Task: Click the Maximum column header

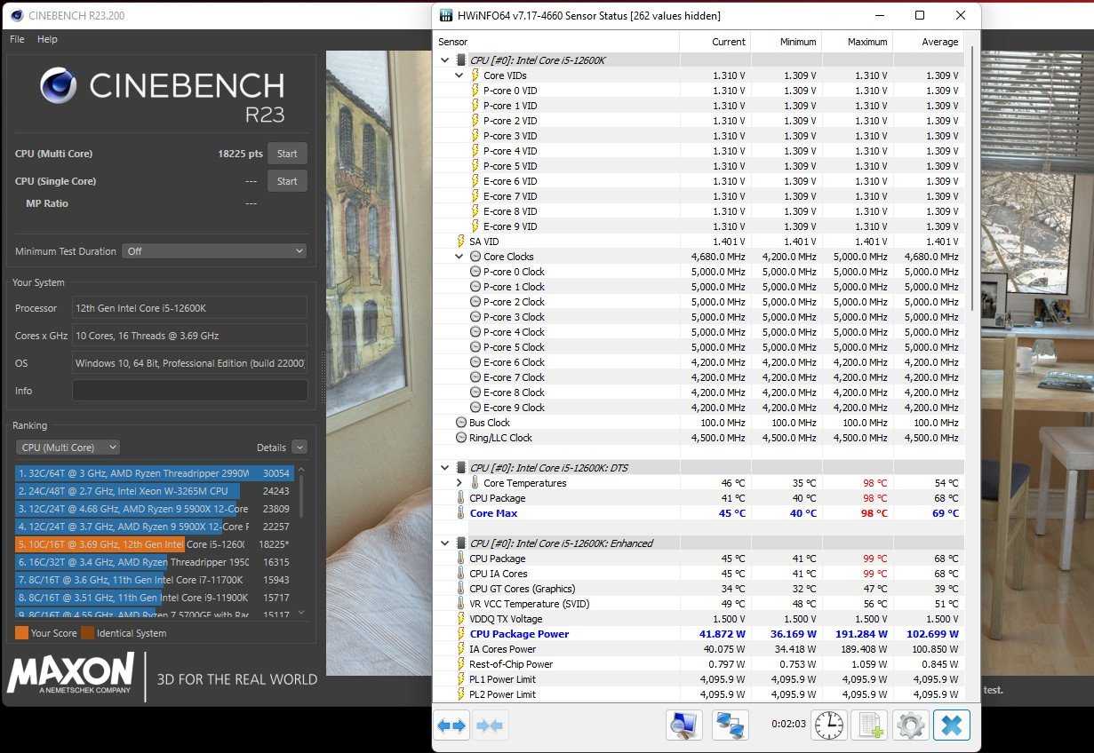Action: [857, 42]
